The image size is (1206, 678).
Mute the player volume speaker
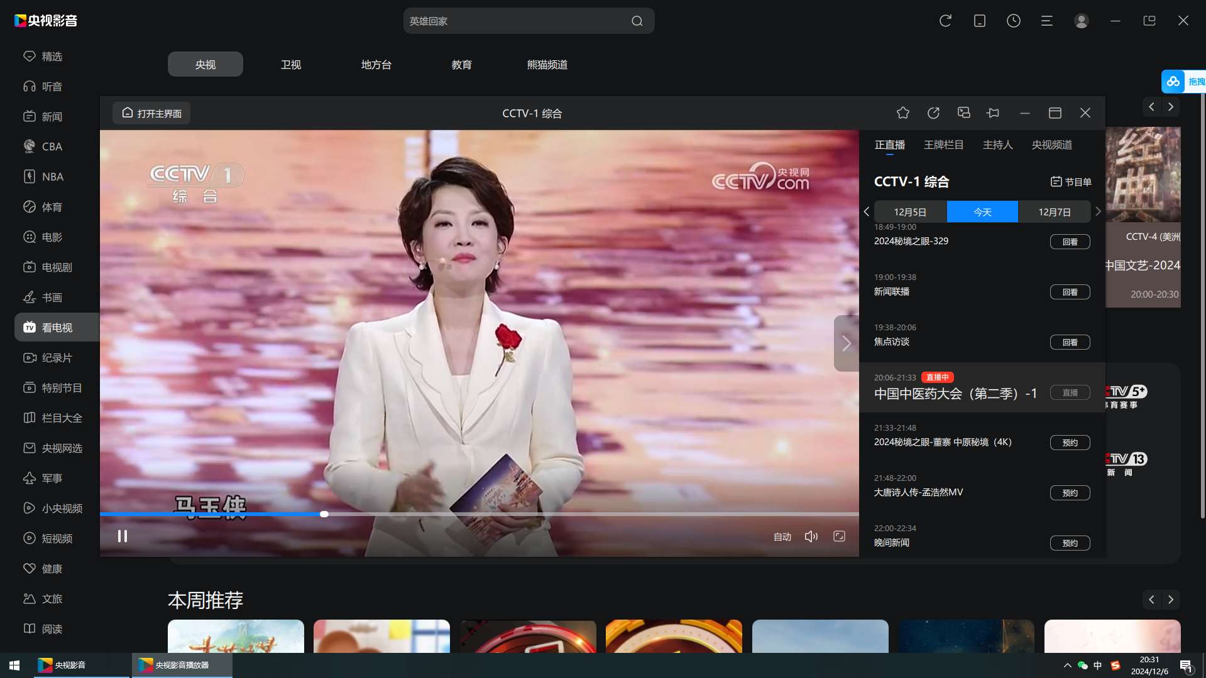[811, 536]
